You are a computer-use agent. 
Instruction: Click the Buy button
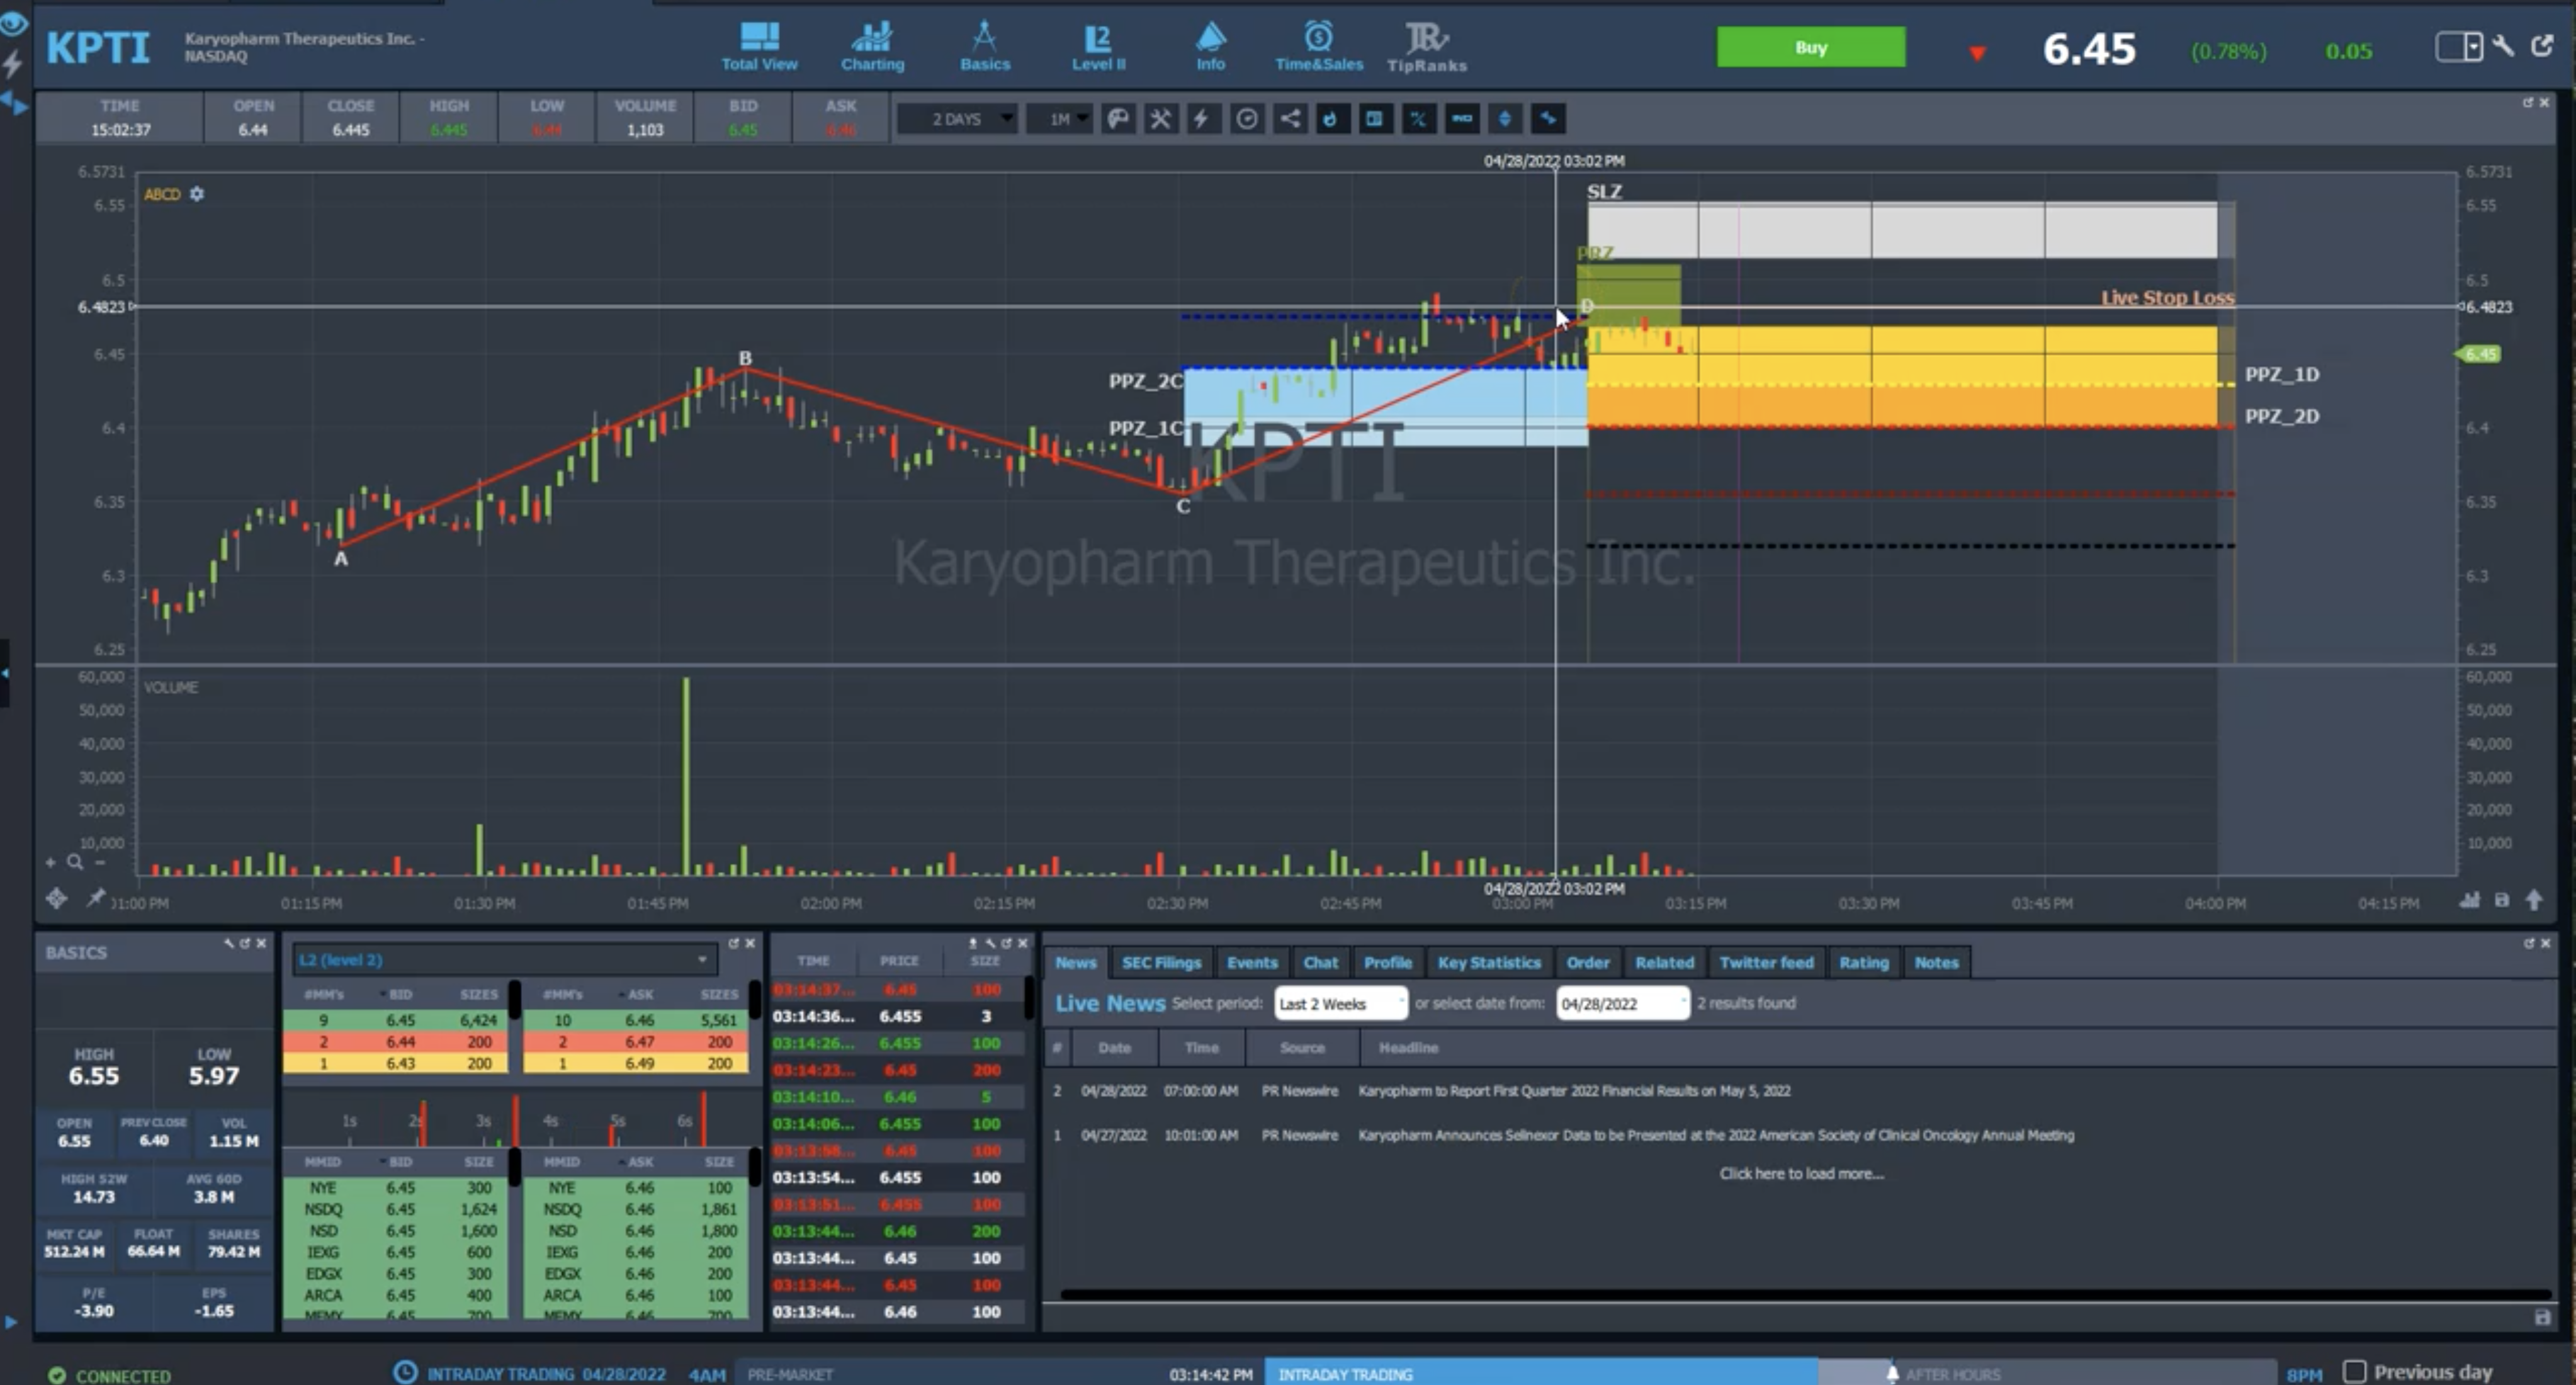1811,47
